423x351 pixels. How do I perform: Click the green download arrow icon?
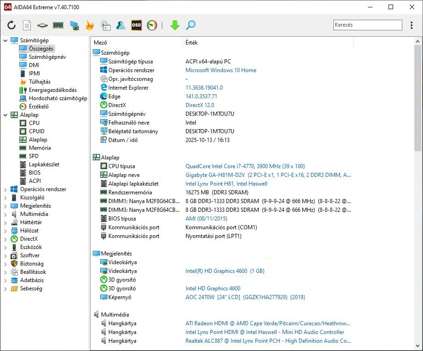[x=175, y=25]
